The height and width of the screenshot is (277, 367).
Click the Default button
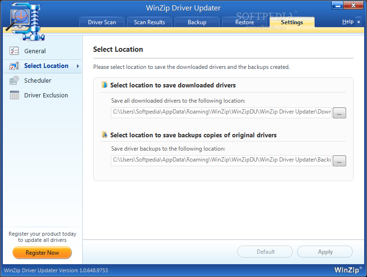(x=265, y=252)
